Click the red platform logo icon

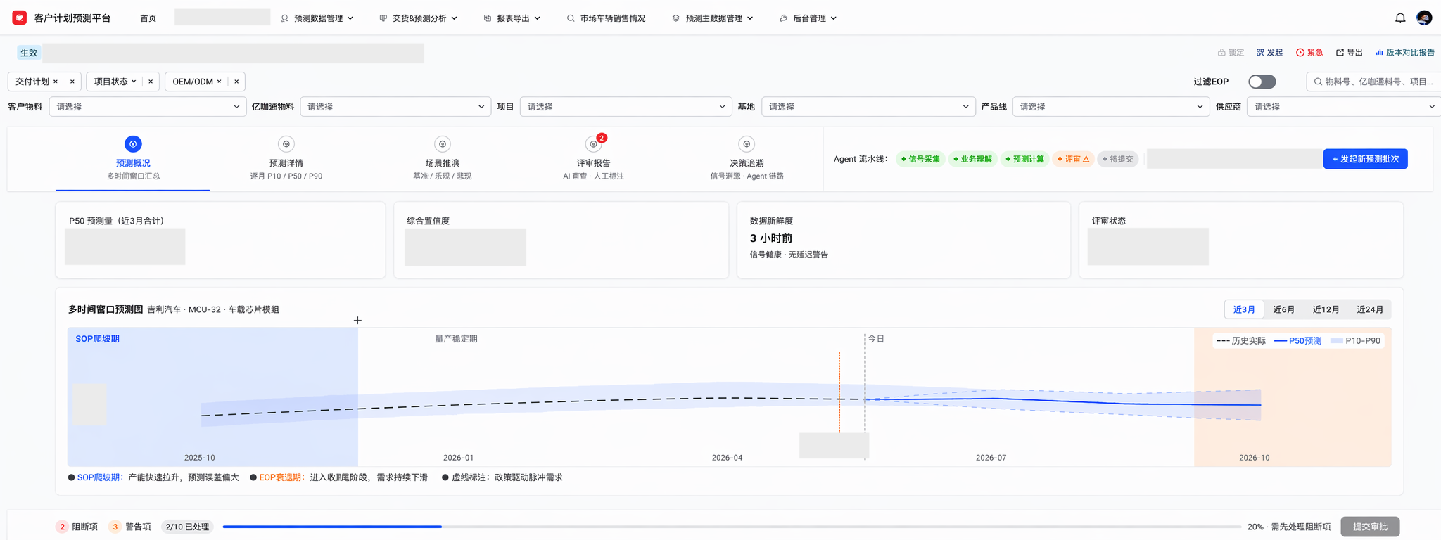[20, 18]
